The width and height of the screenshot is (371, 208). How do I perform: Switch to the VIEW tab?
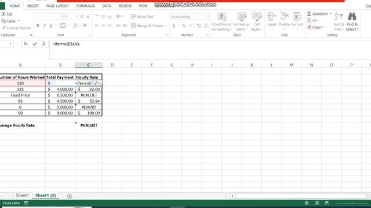click(143, 6)
